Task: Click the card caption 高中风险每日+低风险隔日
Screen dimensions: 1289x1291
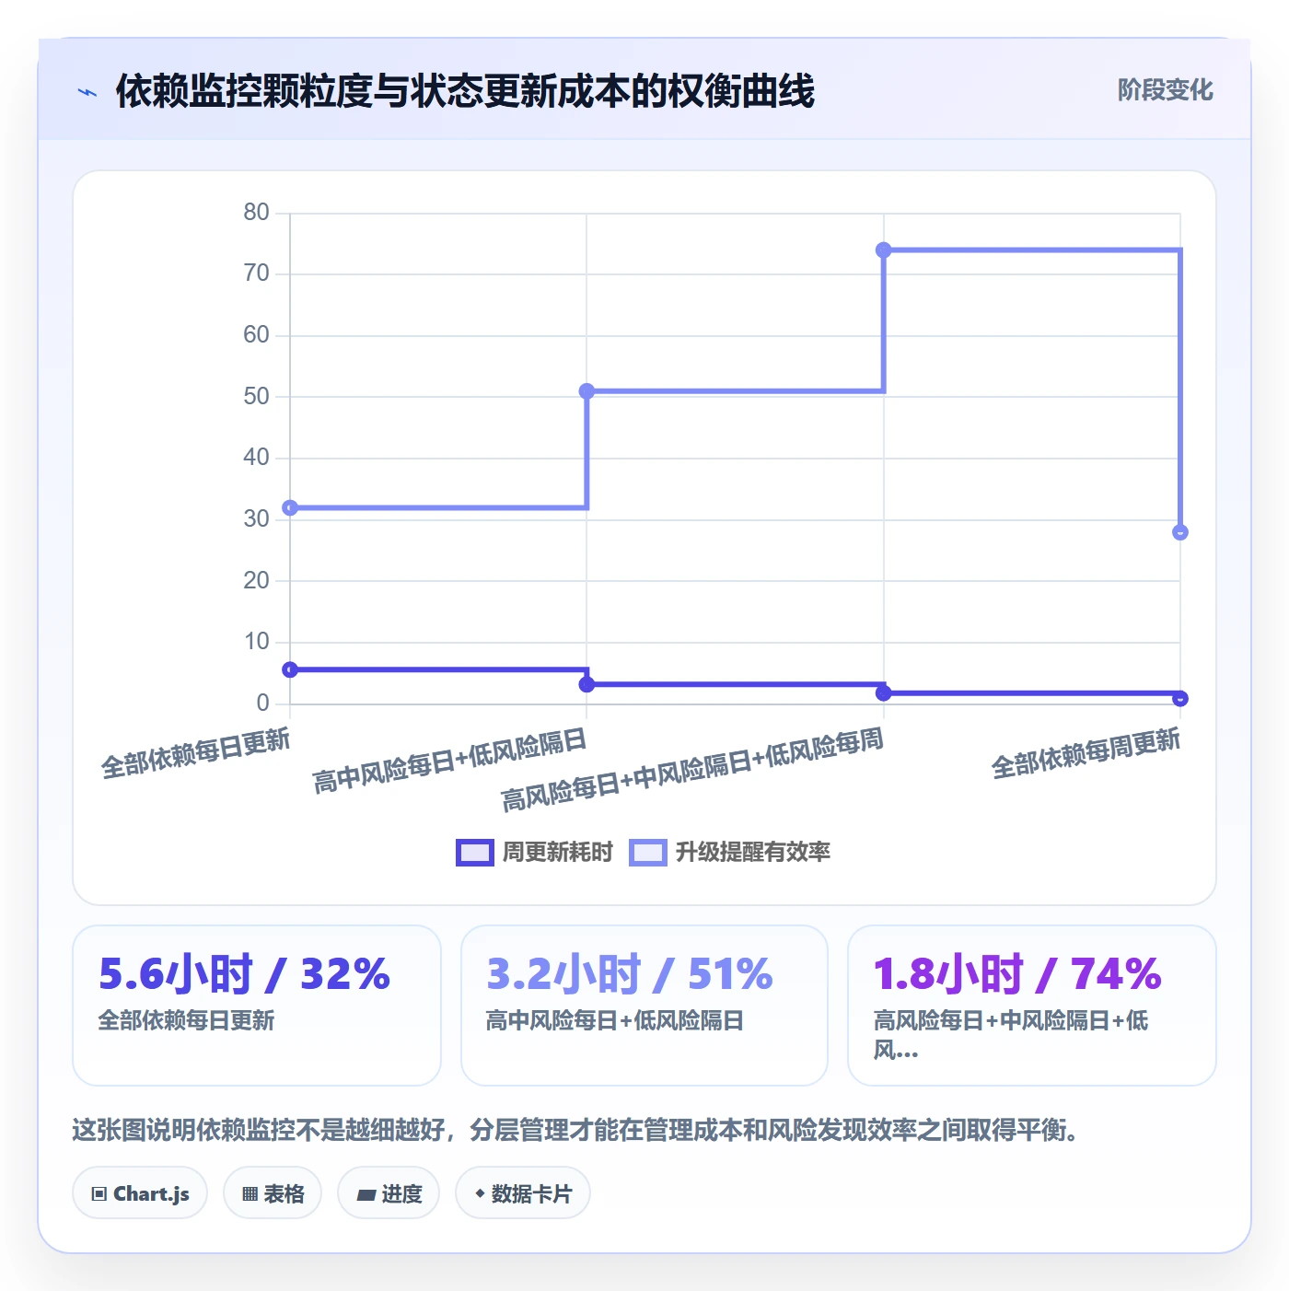Action: coord(615,1020)
